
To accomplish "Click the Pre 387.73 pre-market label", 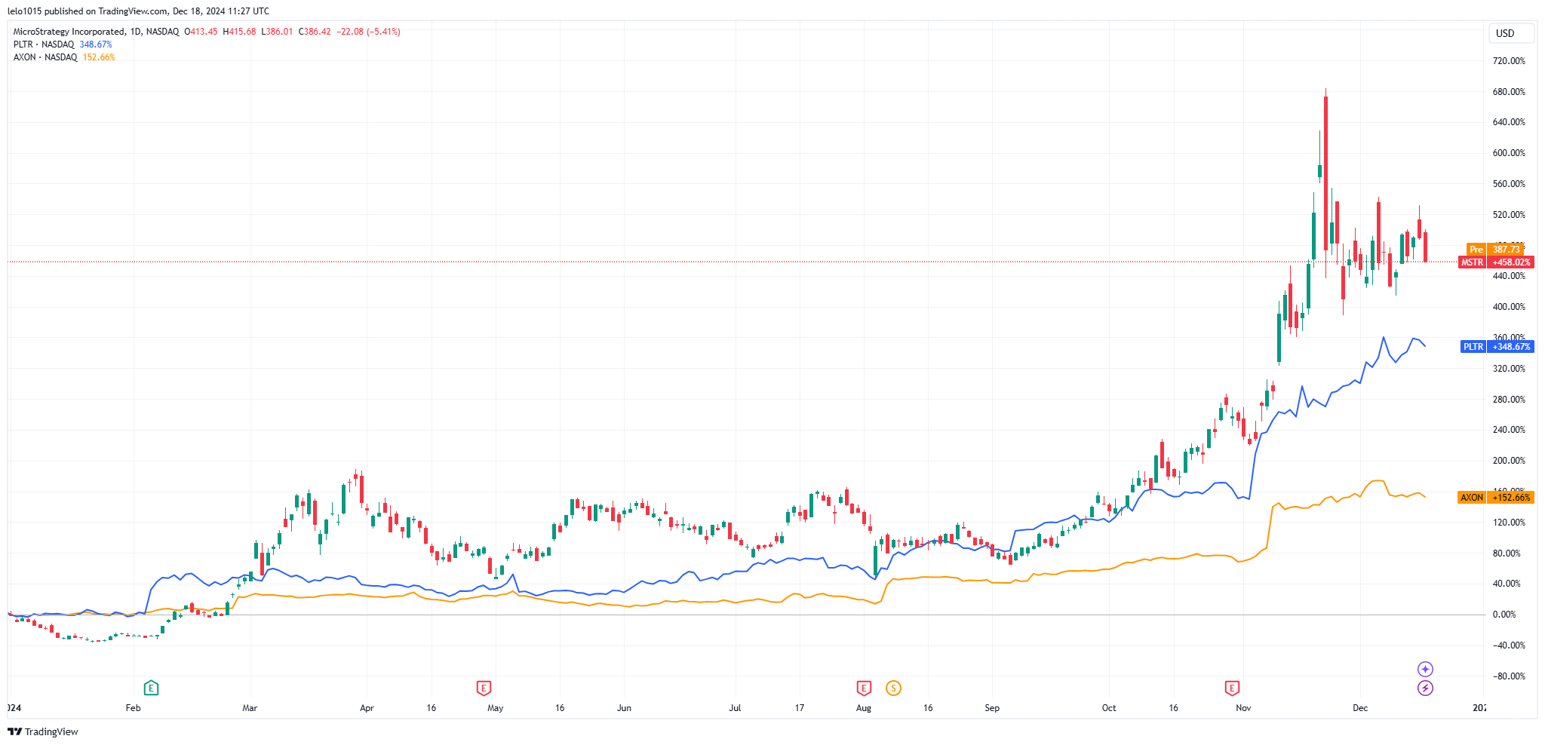I will (x=1494, y=250).
